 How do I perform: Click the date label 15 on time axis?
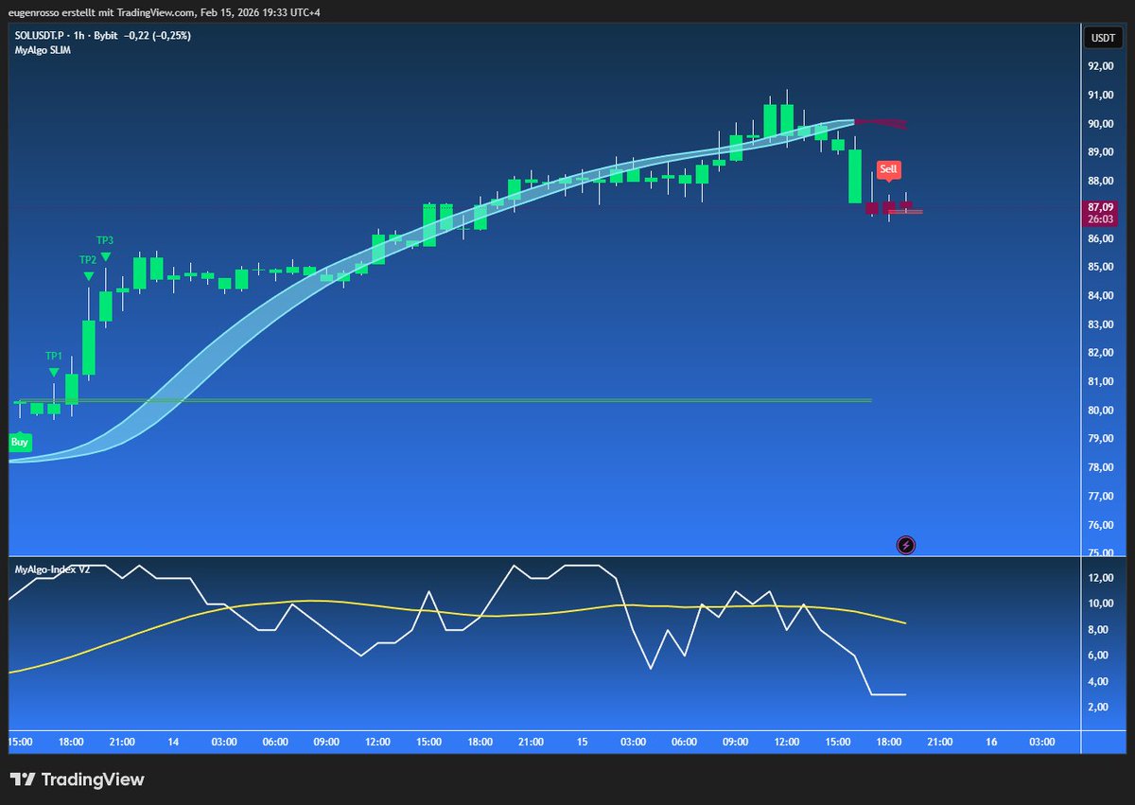[x=582, y=743]
